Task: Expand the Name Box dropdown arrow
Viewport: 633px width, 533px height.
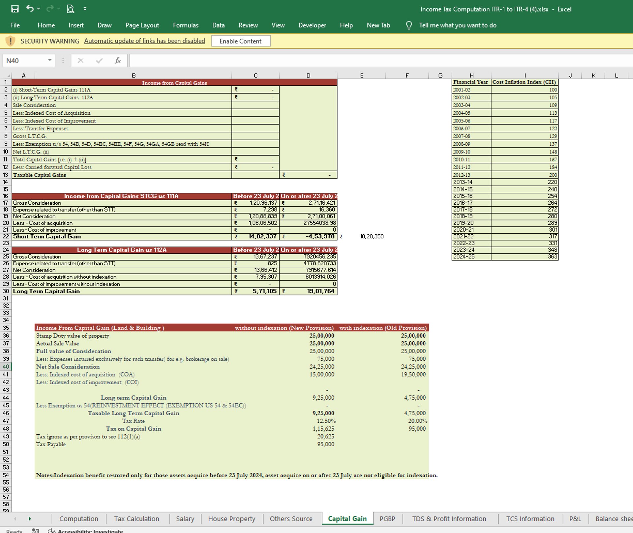Action: click(50, 60)
